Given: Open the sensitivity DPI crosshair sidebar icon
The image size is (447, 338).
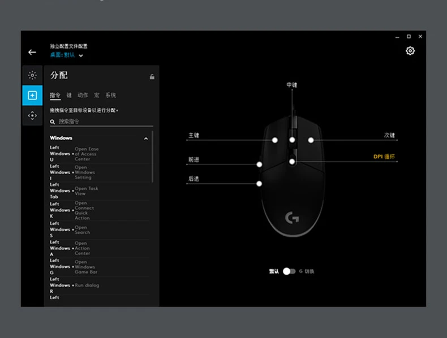Looking at the screenshot, I should click(32, 116).
